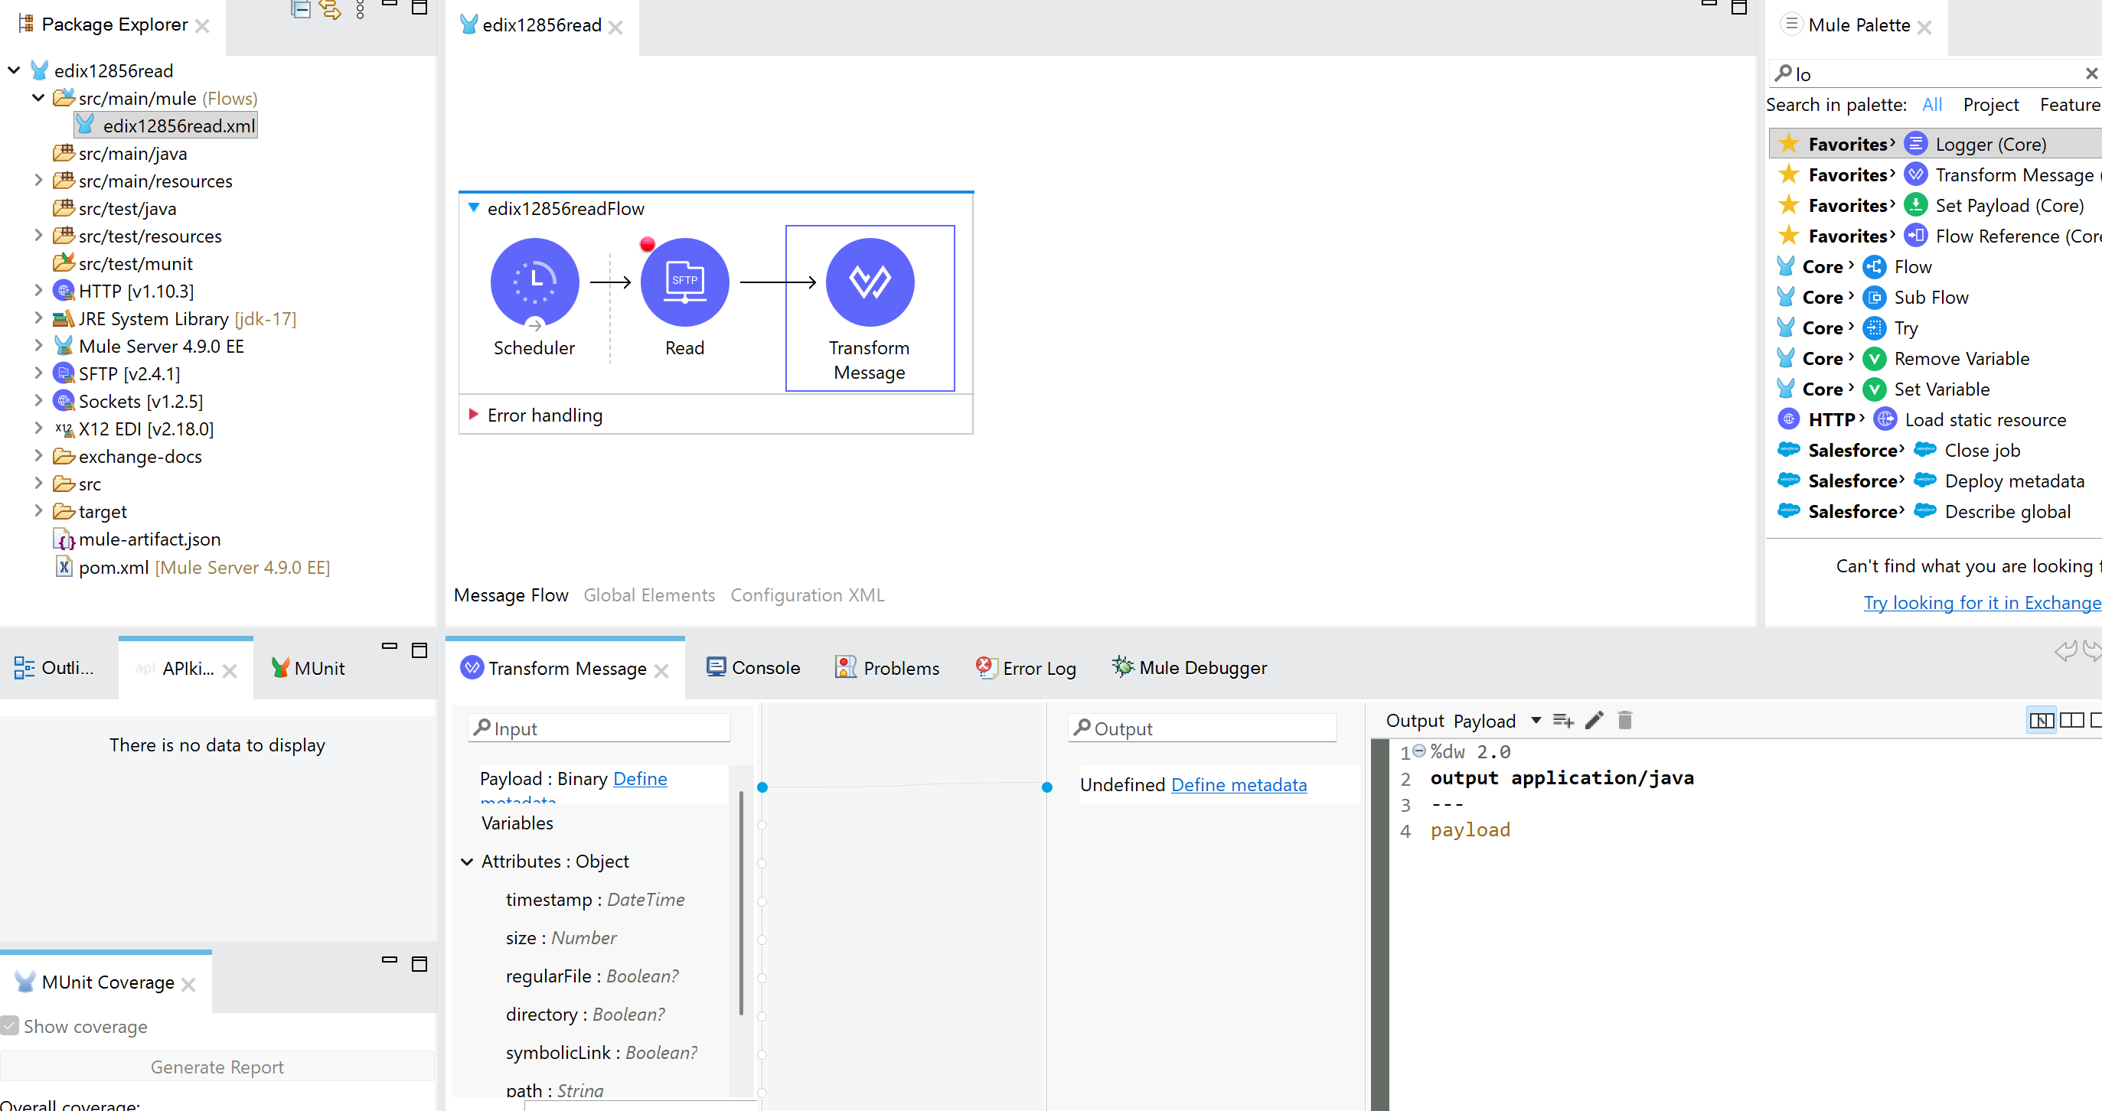Click the Generate Report button
This screenshot has width=2102, height=1111.
pyautogui.click(x=216, y=1066)
